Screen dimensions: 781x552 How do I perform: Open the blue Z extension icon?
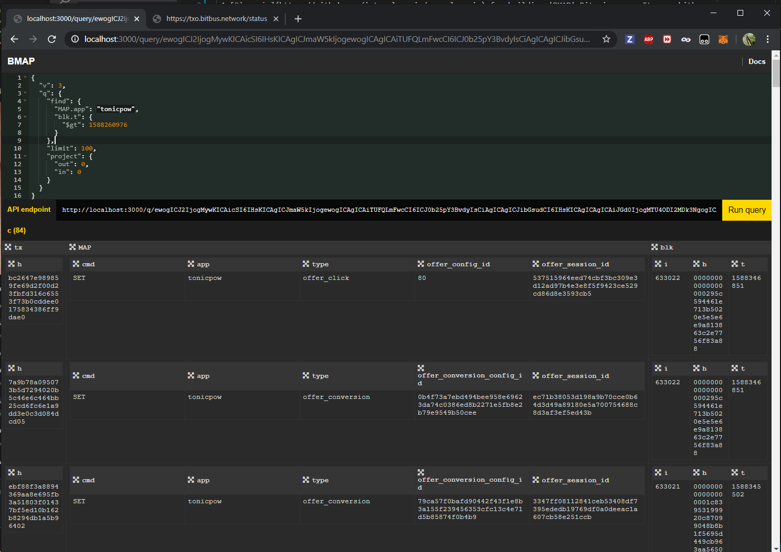click(x=630, y=39)
